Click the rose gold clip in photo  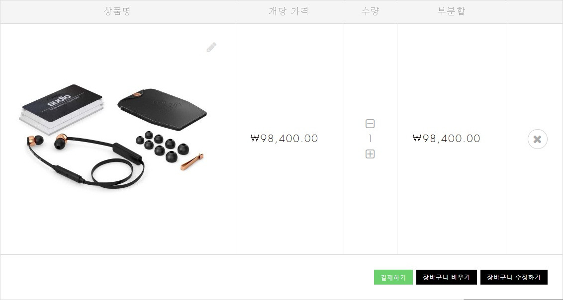click(192, 161)
